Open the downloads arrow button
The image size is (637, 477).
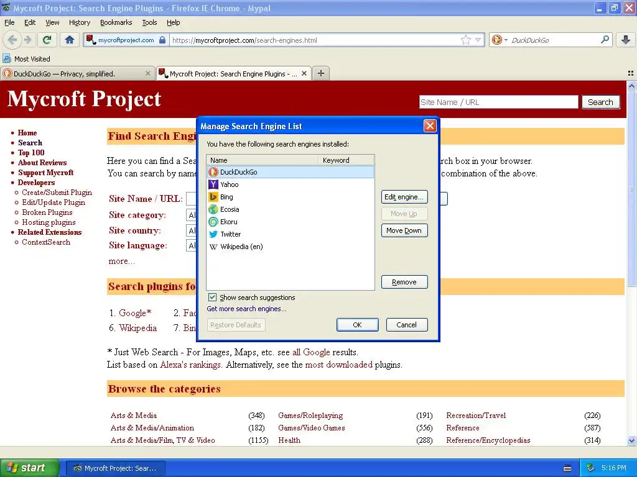tap(626, 40)
